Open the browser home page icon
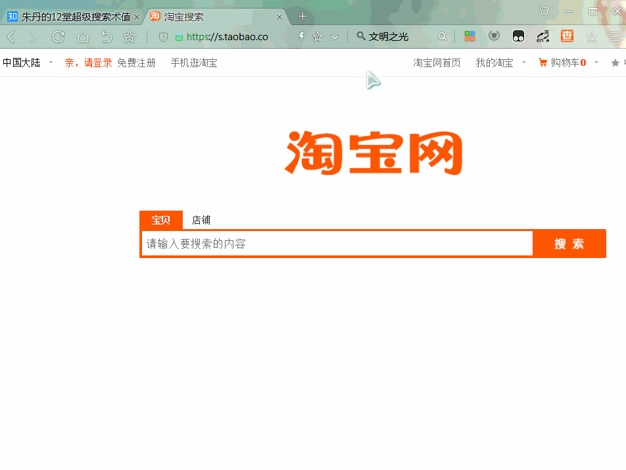626x470 pixels. pos(83,37)
